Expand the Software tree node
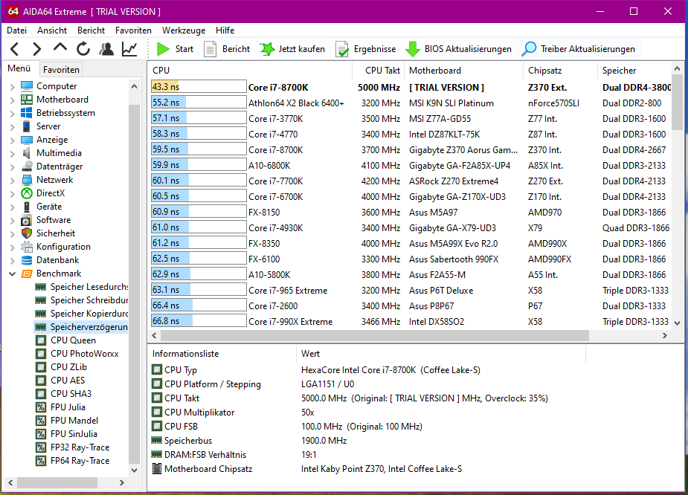Screen dimensions: 688x495 pos(13,220)
